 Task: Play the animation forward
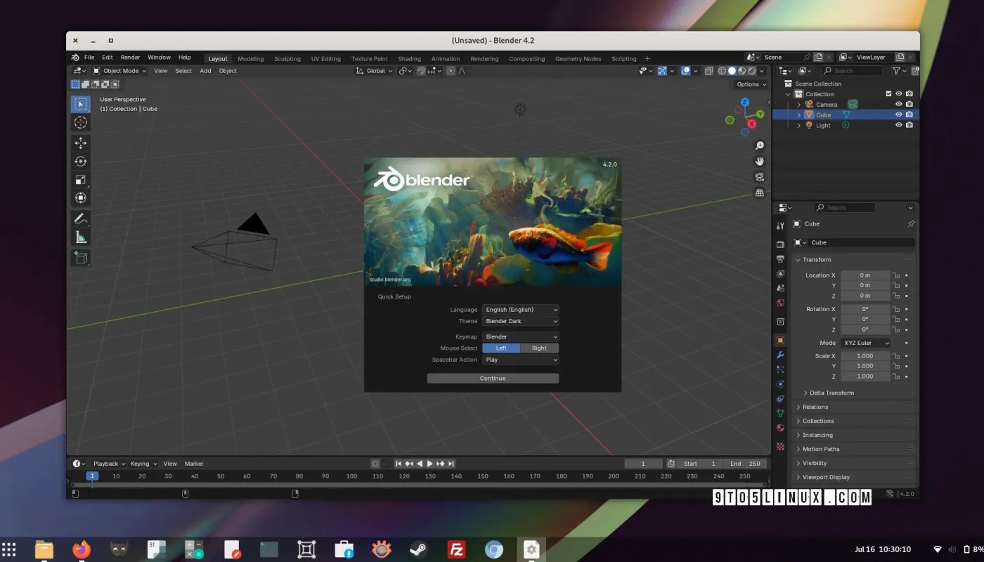click(429, 464)
